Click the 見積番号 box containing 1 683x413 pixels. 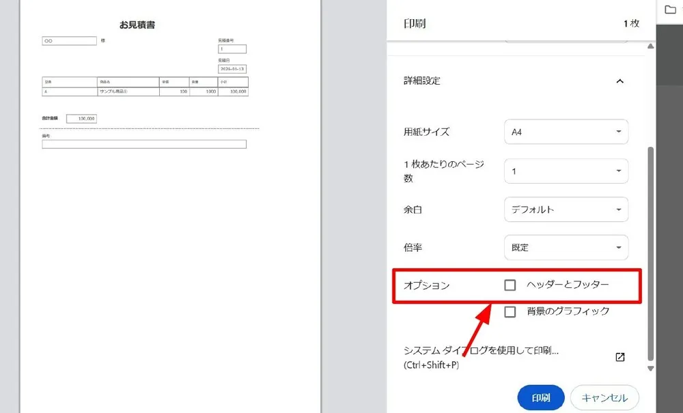tap(232, 49)
